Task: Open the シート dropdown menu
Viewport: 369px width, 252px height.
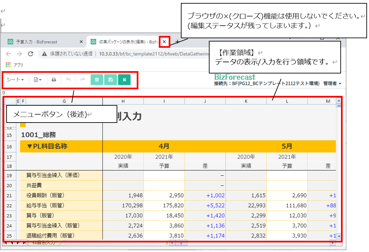Action: click(x=15, y=80)
